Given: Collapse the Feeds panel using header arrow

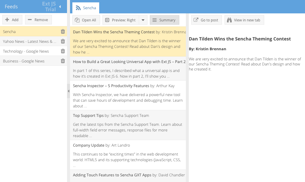Looking at the screenshot, I should (x=60, y=7).
